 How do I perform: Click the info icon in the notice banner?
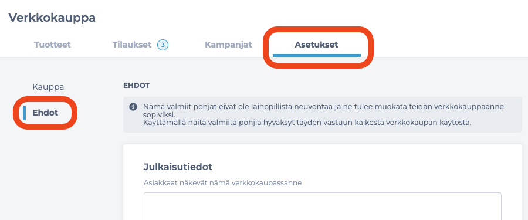coord(133,107)
